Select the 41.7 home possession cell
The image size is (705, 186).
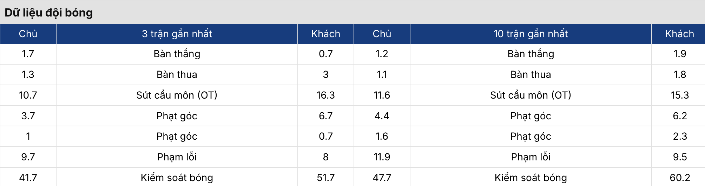click(x=28, y=178)
